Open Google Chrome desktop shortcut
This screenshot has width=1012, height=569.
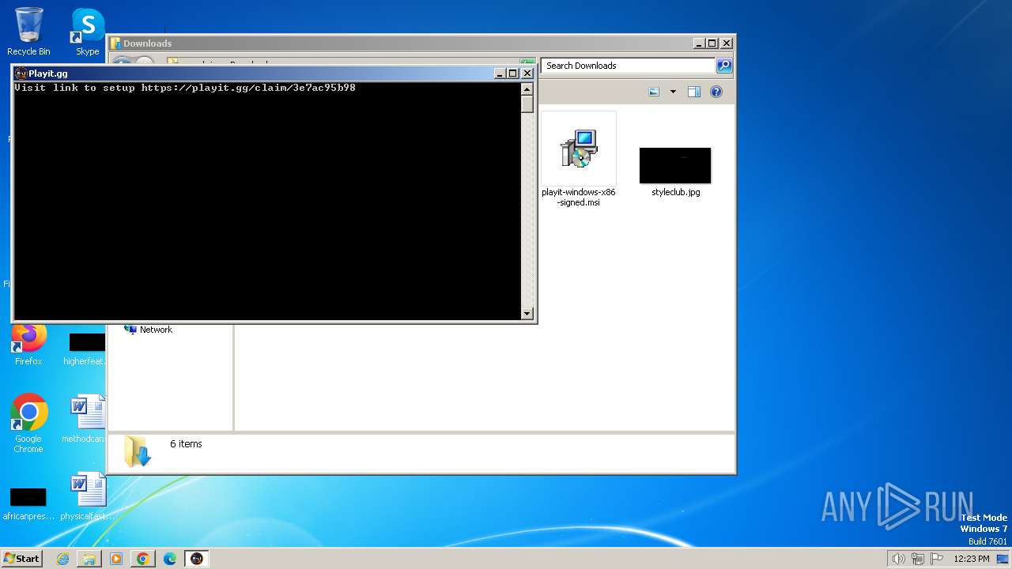click(x=28, y=423)
